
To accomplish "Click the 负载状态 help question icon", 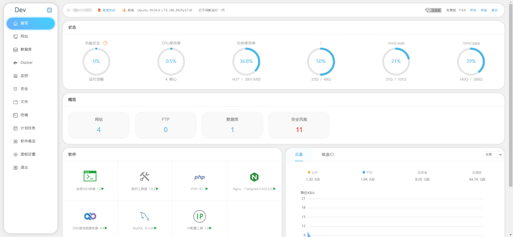I will [x=105, y=43].
